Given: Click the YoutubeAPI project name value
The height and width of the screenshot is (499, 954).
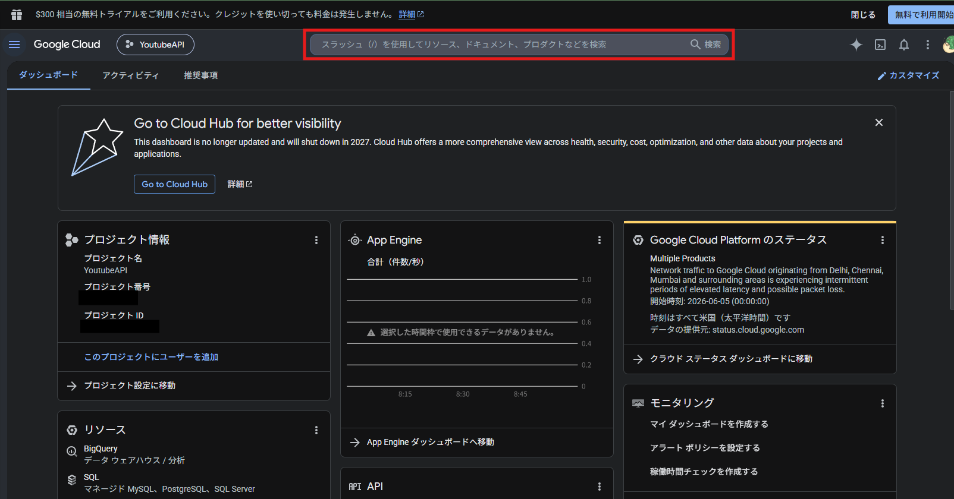Looking at the screenshot, I should pos(105,270).
